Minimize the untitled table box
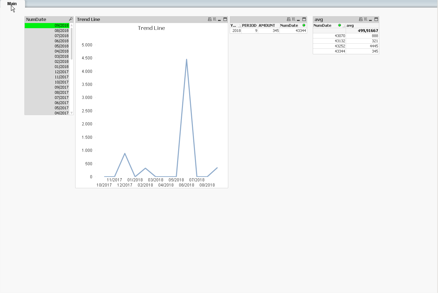 click(299, 20)
